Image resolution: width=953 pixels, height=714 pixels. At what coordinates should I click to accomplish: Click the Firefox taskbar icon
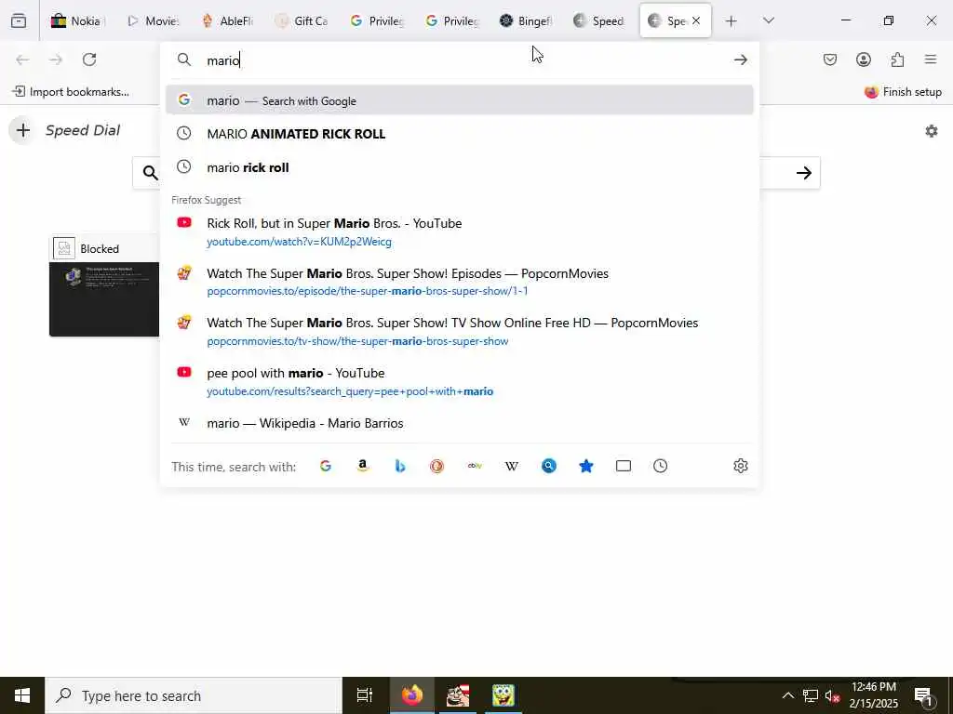[411, 695]
